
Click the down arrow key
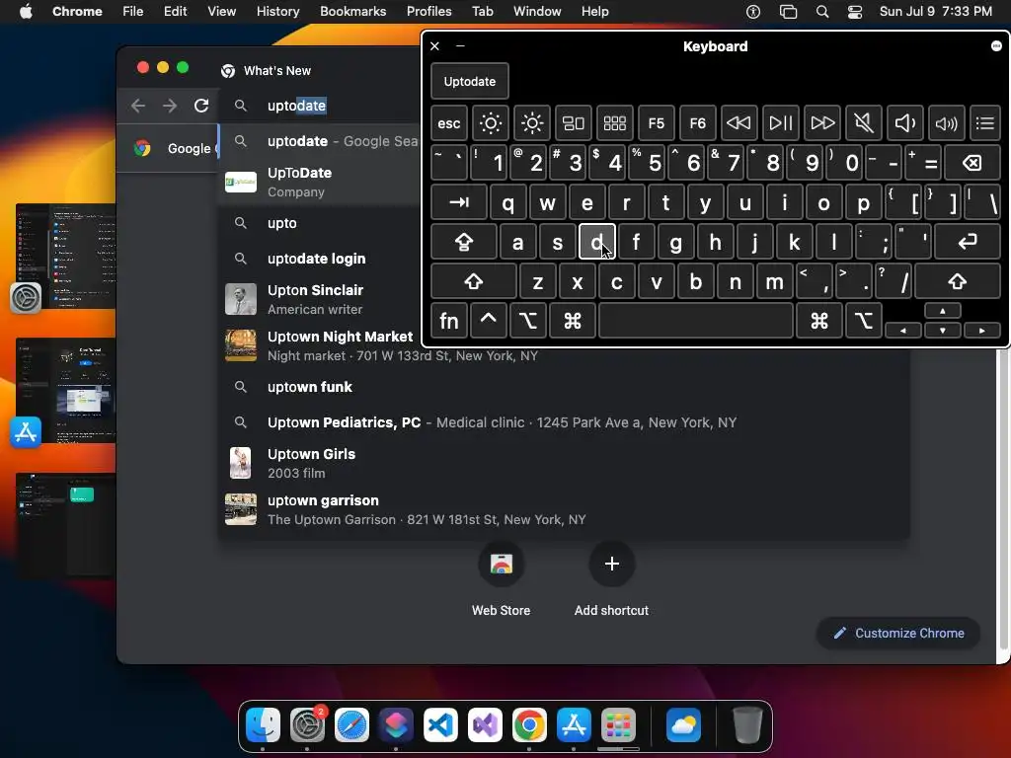coord(943,330)
